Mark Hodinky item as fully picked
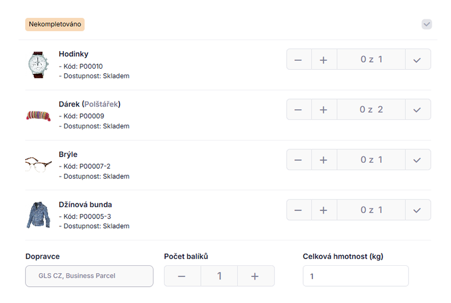Image resolution: width=451 pixels, height=303 pixels. click(x=418, y=59)
